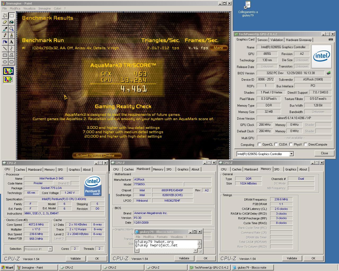Select the Magnifier tool in Paint
339x271 pixels.
(x=12, y=29)
